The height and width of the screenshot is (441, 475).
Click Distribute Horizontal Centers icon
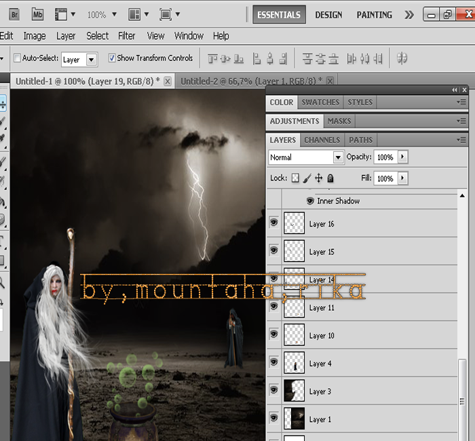[365, 58]
